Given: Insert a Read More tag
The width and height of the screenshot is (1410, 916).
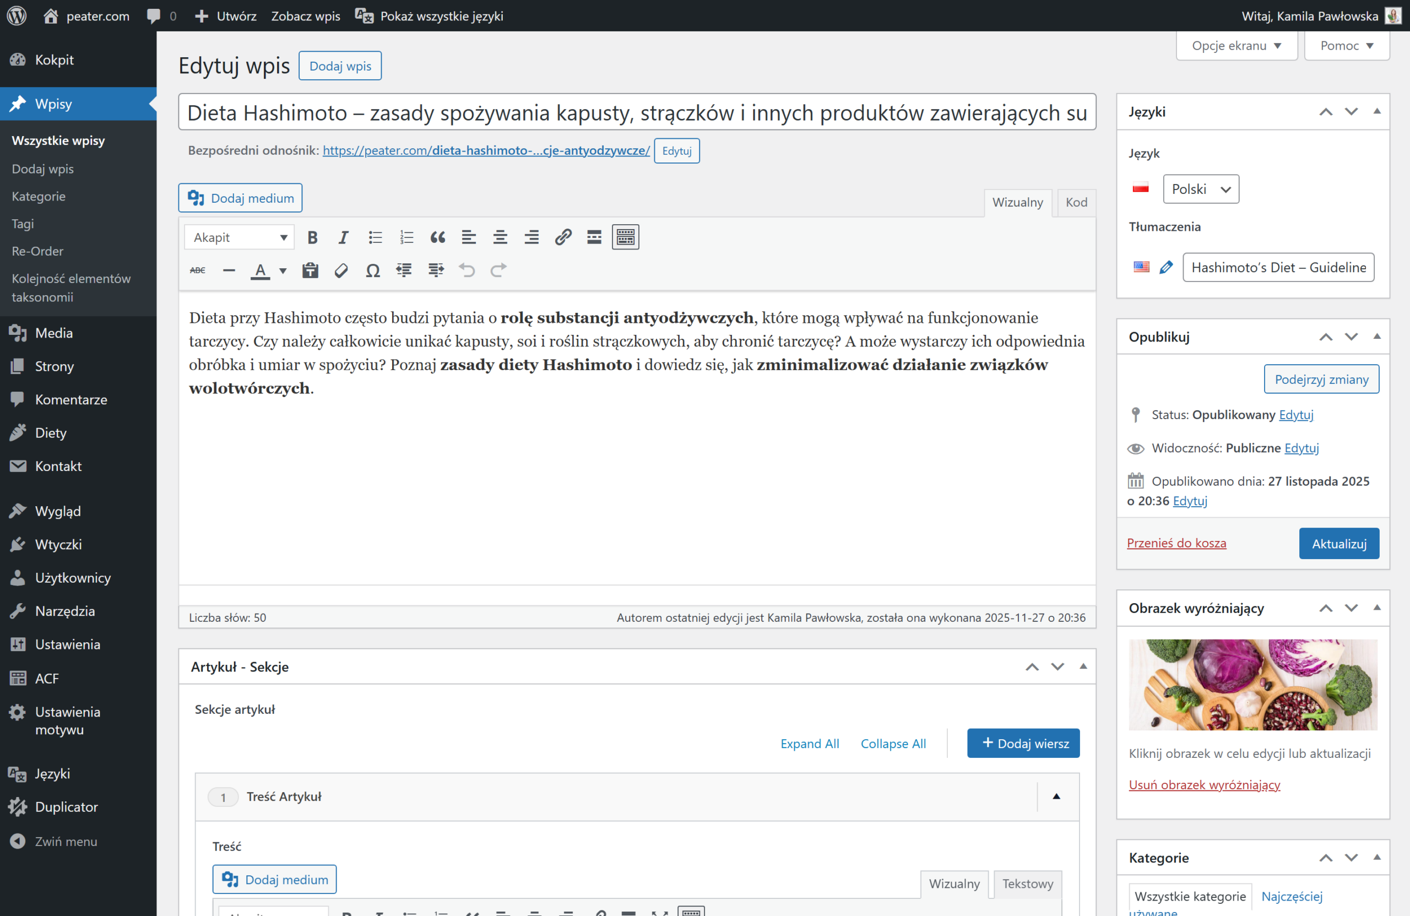Looking at the screenshot, I should pyautogui.click(x=594, y=237).
